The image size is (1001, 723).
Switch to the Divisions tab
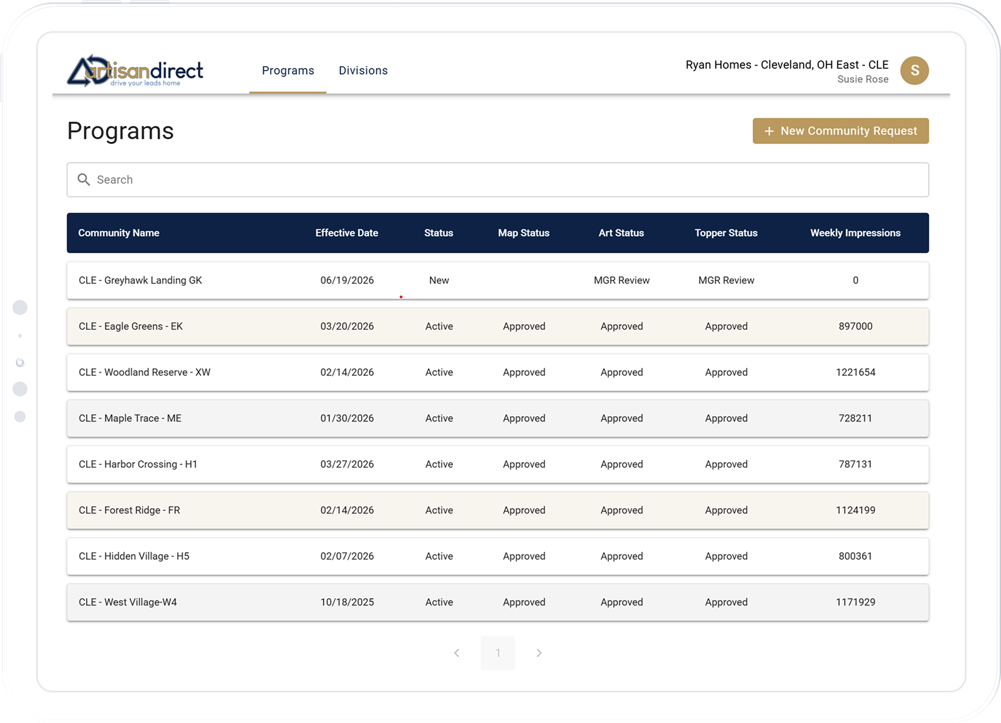coord(363,70)
